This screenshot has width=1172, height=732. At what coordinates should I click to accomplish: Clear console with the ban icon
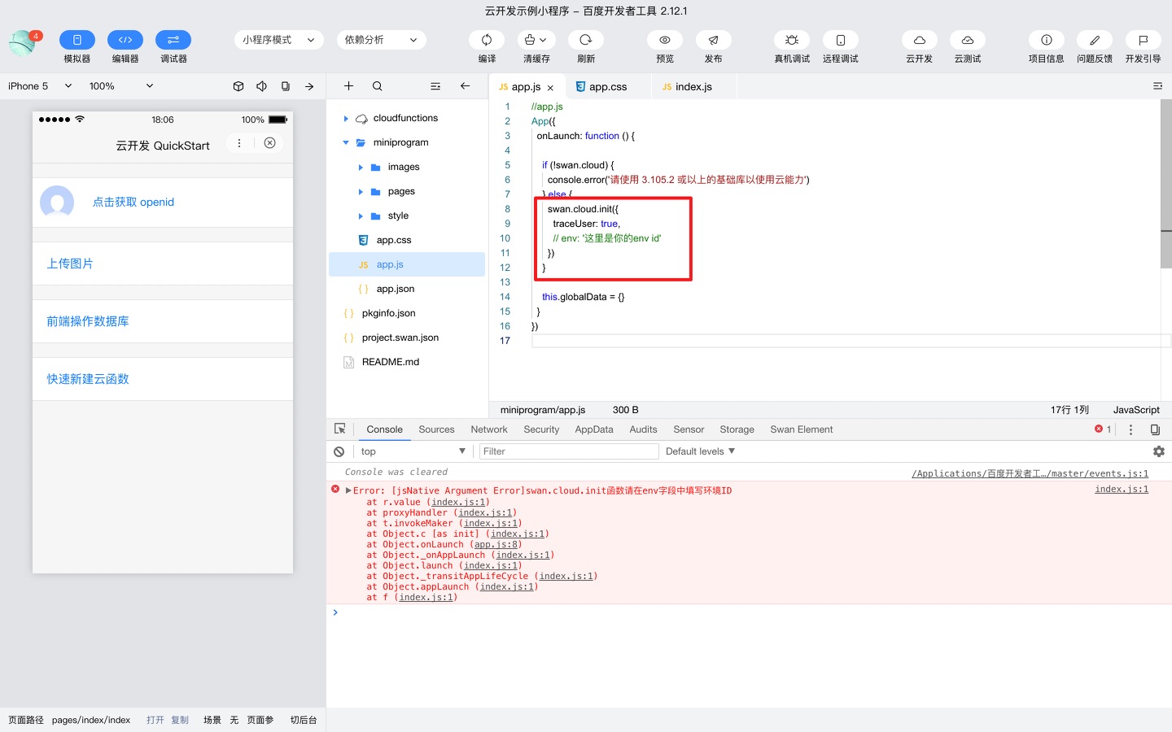pyautogui.click(x=339, y=451)
